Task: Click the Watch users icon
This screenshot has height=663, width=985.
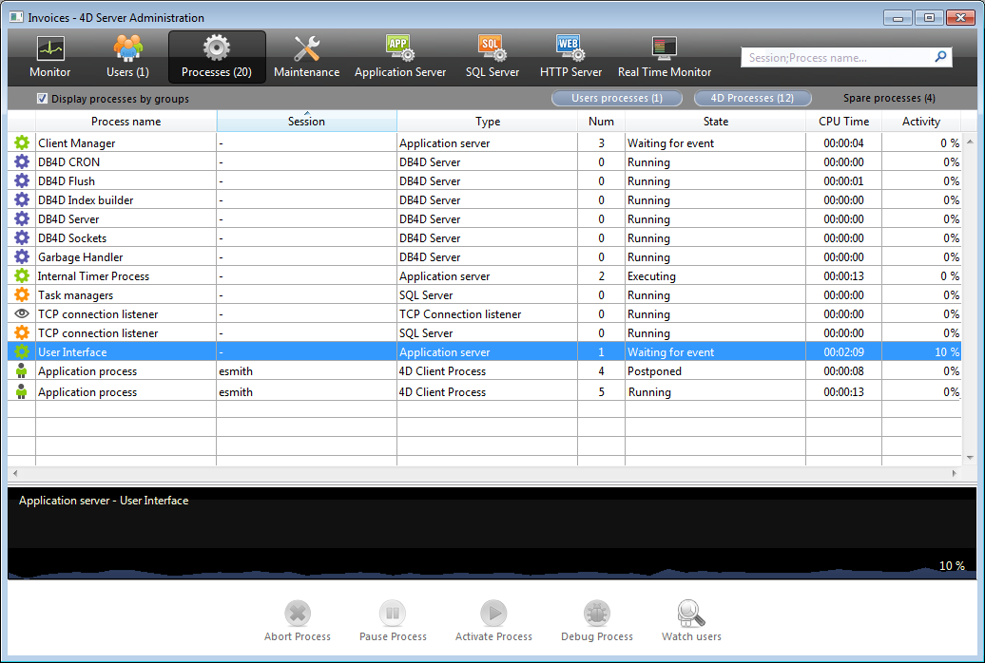Action: (691, 620)
